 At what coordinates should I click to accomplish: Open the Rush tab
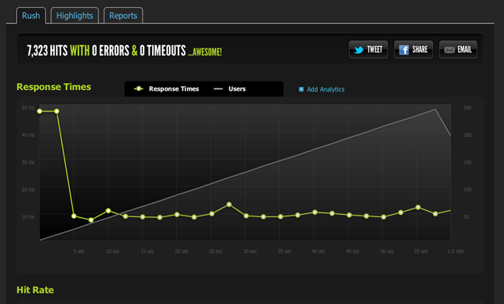pos(31,16)
